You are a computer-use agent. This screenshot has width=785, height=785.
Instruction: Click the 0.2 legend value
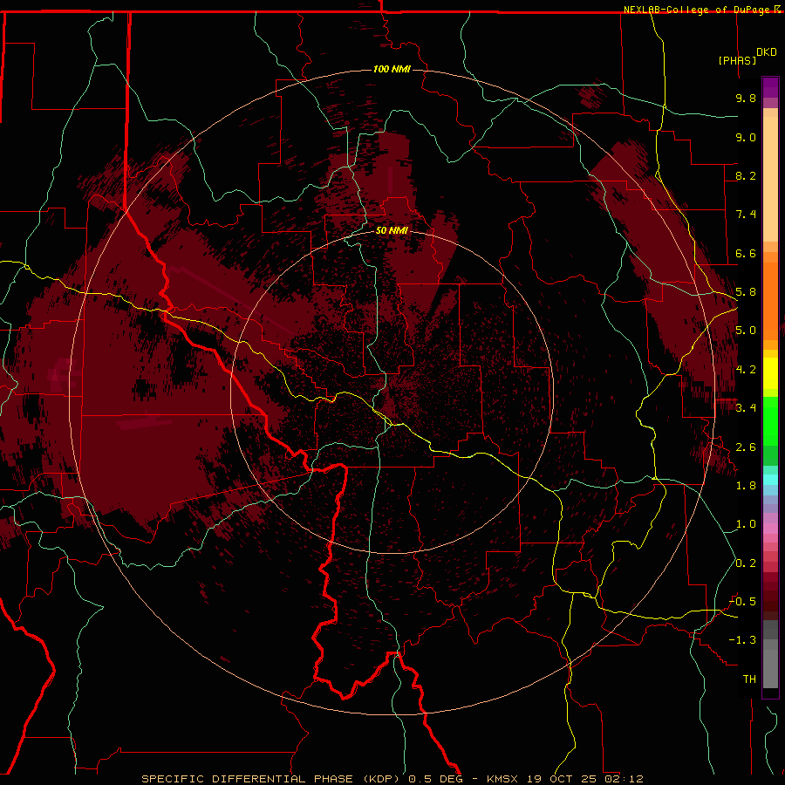(746, 563)
